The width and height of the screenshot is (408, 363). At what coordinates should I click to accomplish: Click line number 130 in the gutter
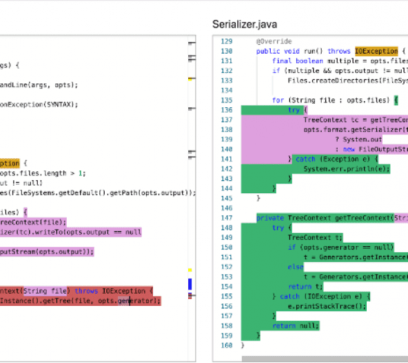coord(226,51)
